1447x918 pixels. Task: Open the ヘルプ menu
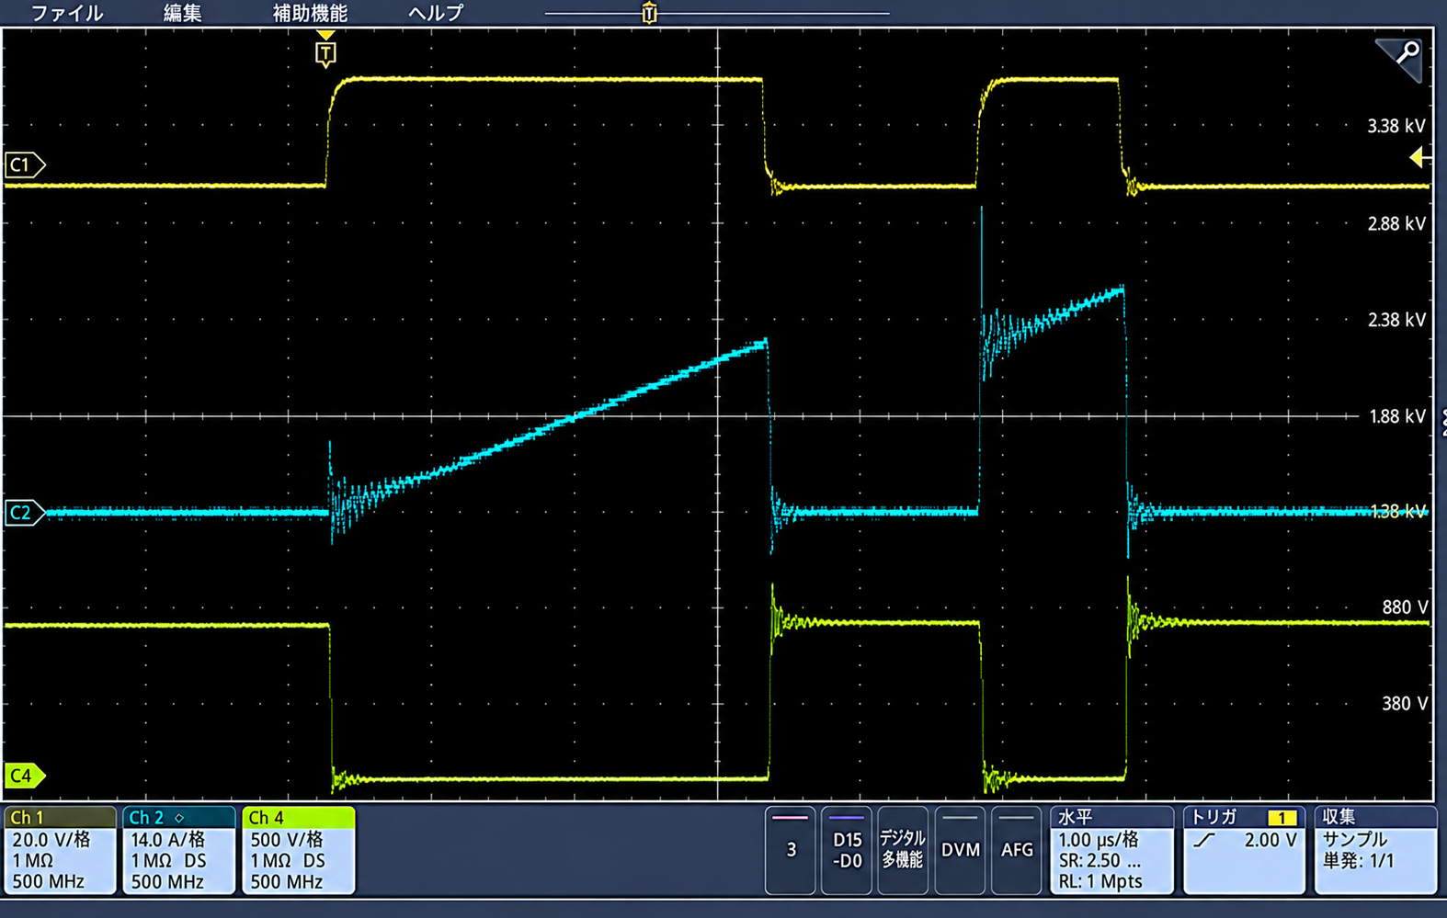436,13
